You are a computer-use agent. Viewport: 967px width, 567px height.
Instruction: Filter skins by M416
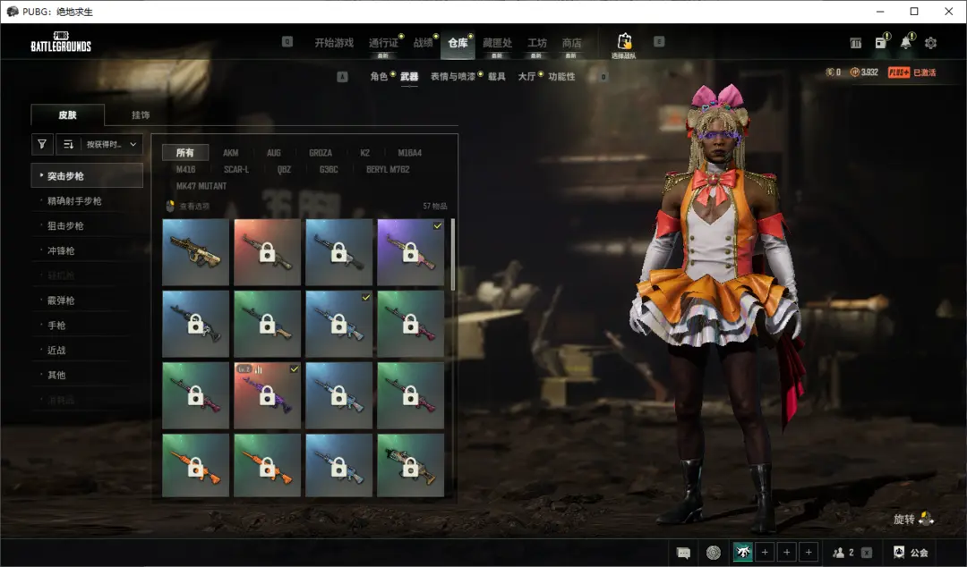pyautogui.click(x=185, y=169)
